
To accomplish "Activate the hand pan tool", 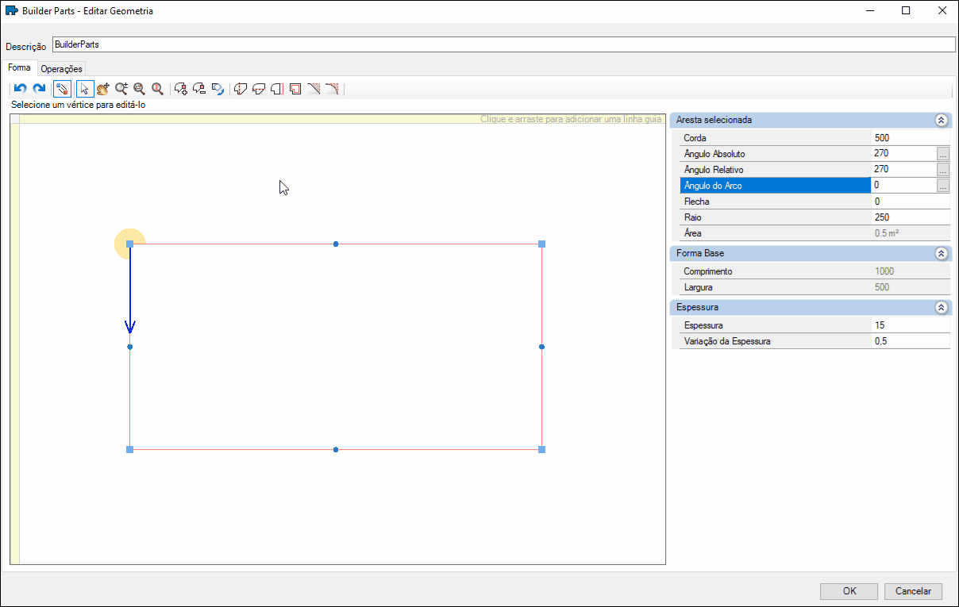I will (x=103, y=89).
